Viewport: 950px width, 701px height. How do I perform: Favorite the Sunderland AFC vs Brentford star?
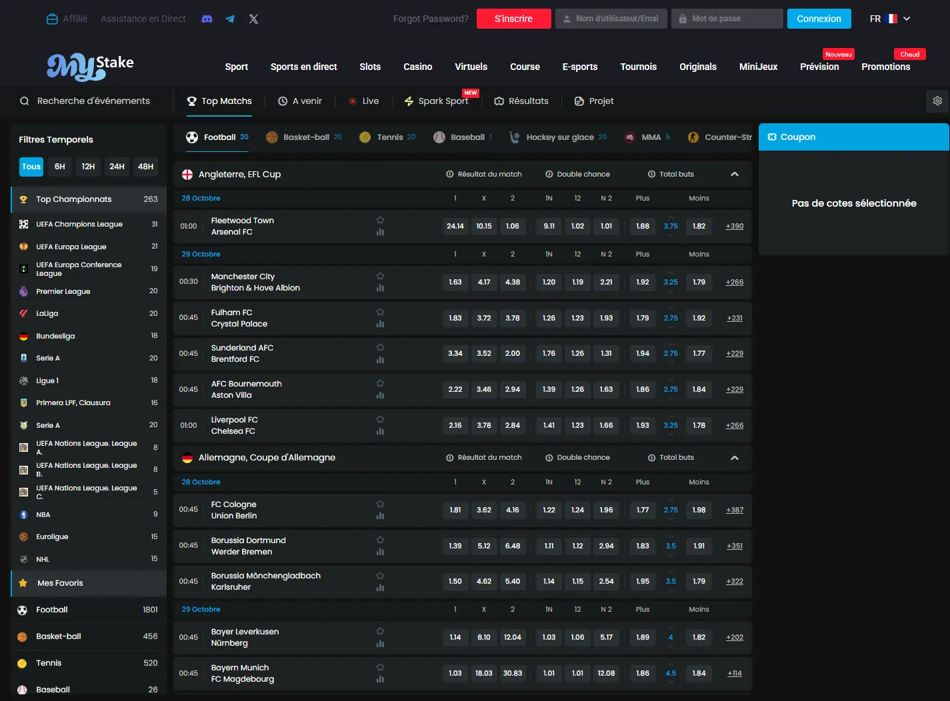pyautogui.click(x=380, y=347)
